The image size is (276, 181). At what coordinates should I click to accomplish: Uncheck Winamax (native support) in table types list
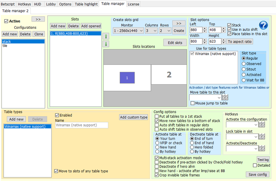pyautogui.click(x=192, y=54)
